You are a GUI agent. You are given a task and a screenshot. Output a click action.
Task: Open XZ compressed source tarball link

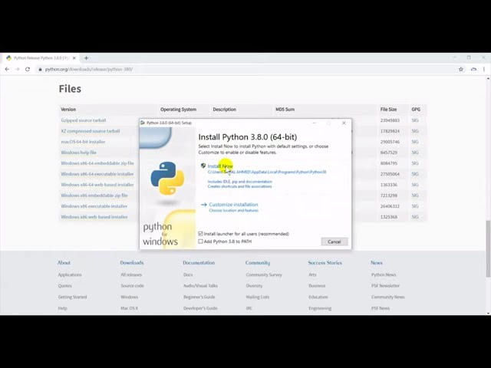pyautogui.click(x=91, y=131)
